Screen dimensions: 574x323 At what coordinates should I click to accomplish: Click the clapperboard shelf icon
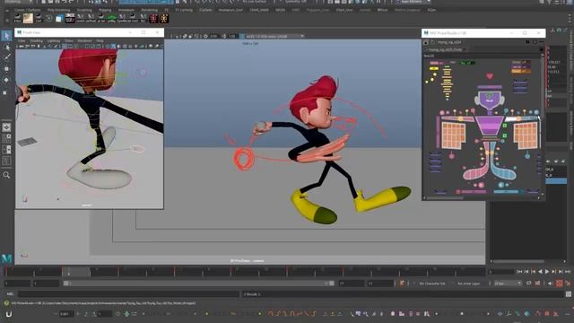(70, 18)
